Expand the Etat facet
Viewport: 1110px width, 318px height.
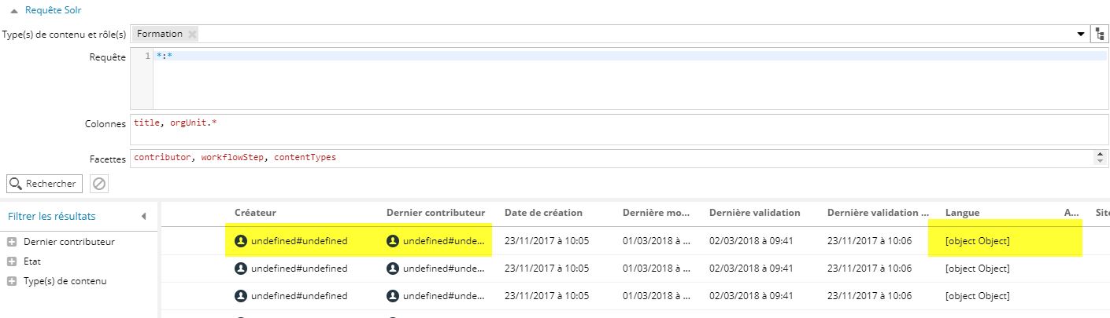(x=12, y=261)
